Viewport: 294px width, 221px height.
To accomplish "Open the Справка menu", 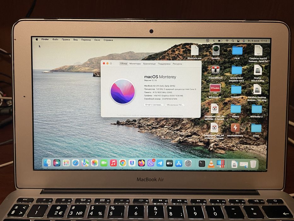I will point(108,40).
